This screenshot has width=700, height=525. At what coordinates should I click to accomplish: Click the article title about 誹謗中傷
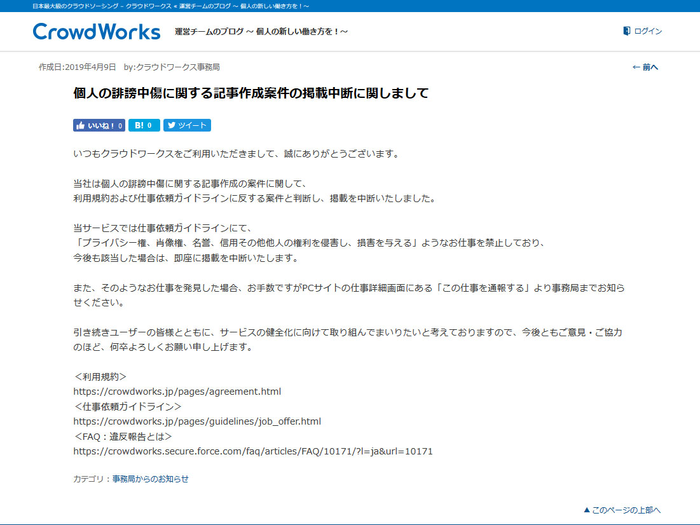click(250, 93)
